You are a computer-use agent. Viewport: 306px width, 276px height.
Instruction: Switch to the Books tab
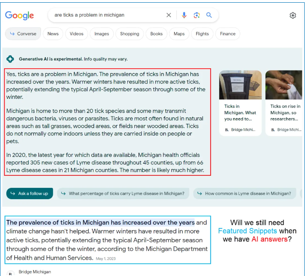pyautogui.click(x=156, y=34)
